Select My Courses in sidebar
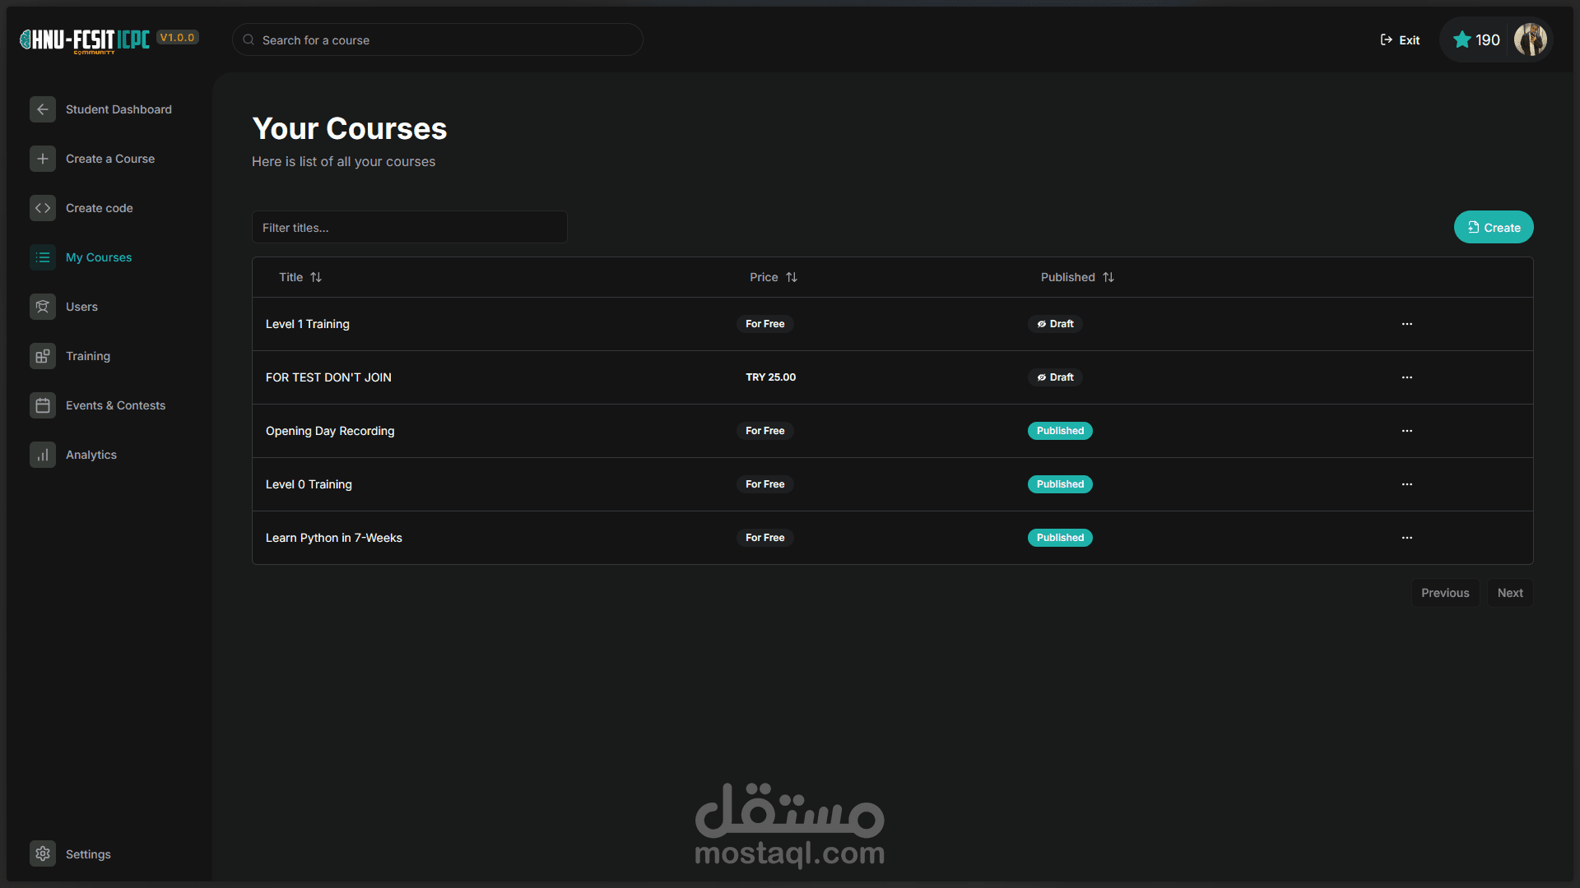 click(99, 257)
